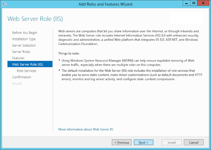Click the Web Server Role (IIS) page title
Viewport: 211px width, 150px height.
coord(35,19)
